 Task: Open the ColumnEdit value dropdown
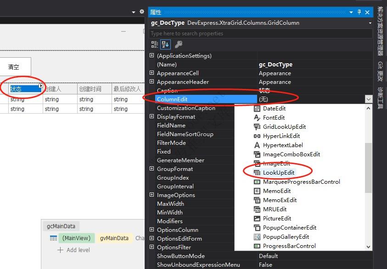pos(369,99)
